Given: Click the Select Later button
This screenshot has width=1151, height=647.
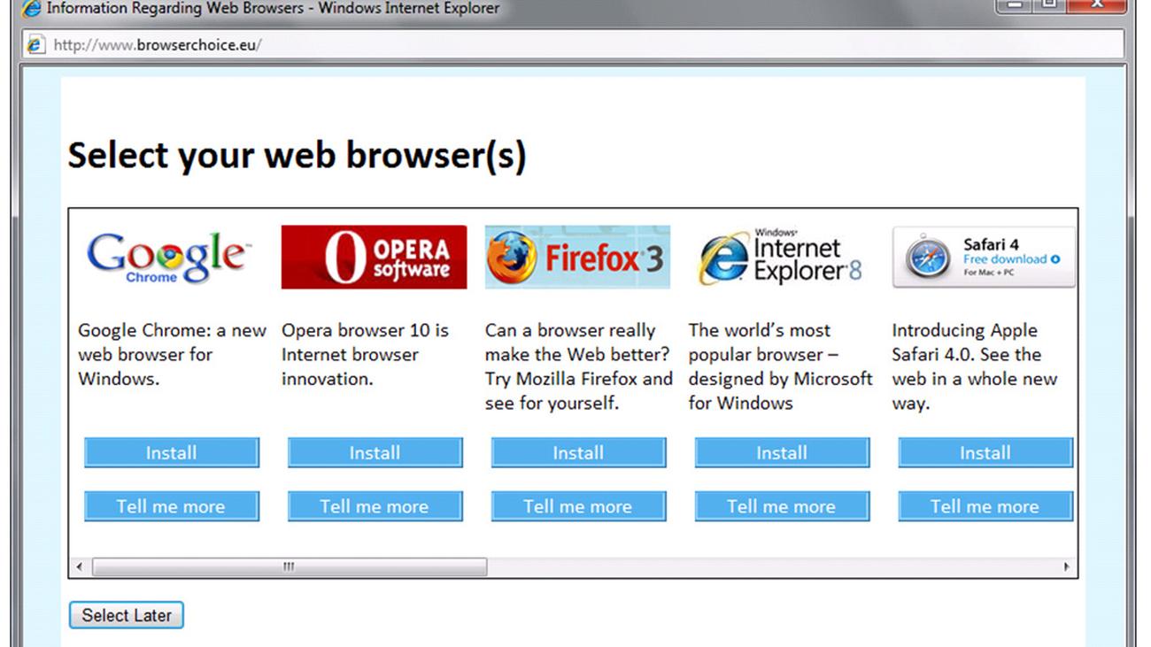Looking at the screenshot, I should [x=127, y=615].
